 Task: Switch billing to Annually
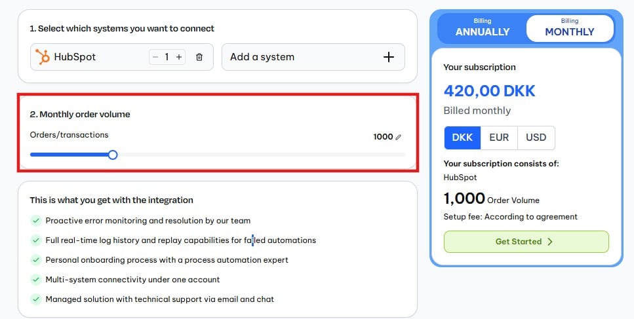(483, 28)
